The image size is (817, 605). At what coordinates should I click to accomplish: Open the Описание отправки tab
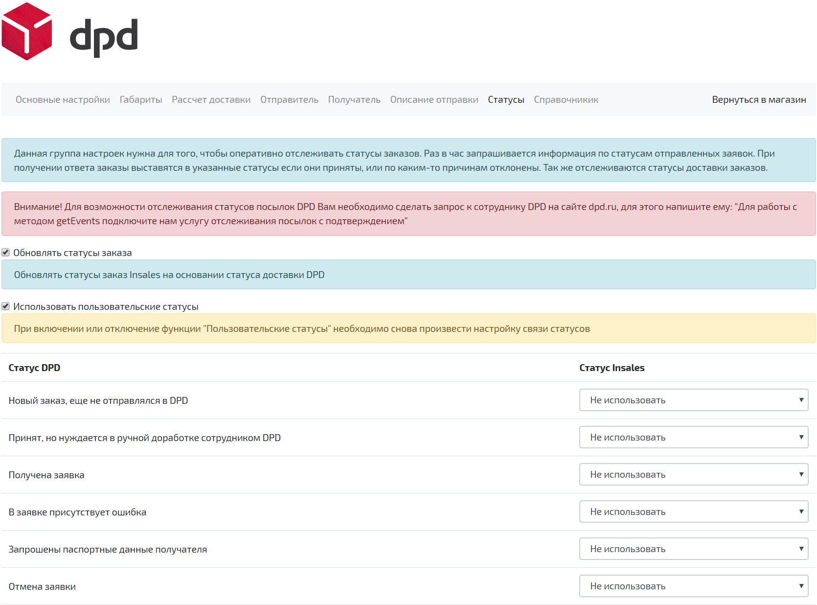pyautogui.click(x=434, y=99)
